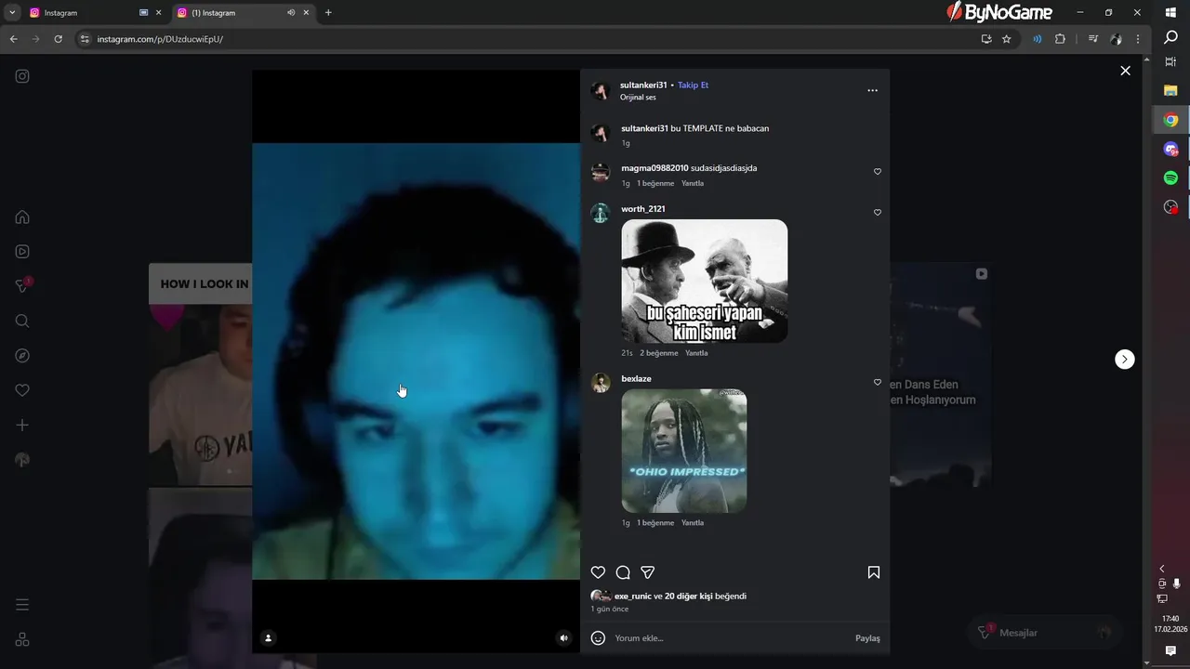
Task: Open magma09882010's profile name
Action: pyautogui.click(x=654, y=168)
